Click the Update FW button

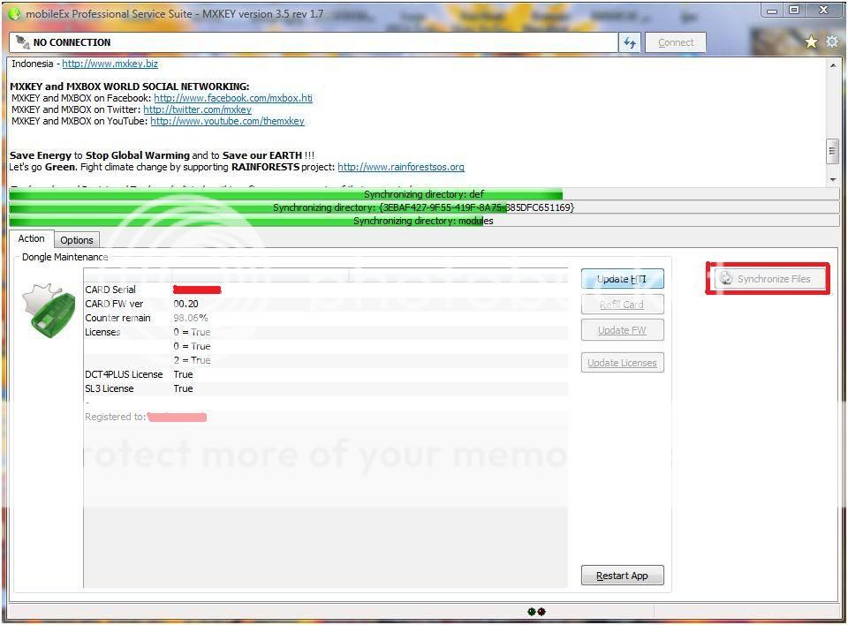coord(622,330)
